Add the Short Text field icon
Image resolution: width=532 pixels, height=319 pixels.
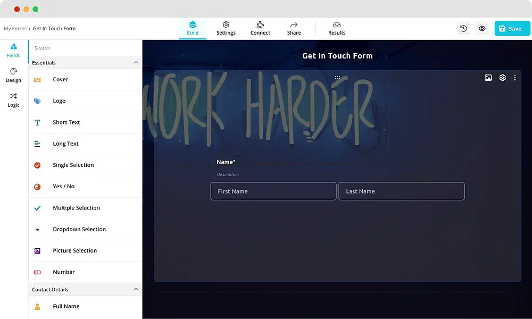(x=37, y=122)
